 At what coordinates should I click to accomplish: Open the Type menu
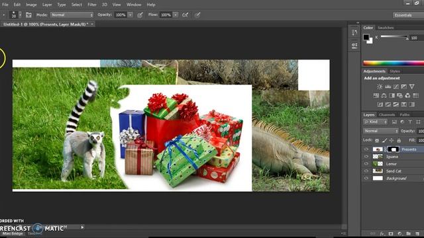(62, 5)
